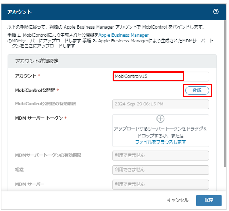Open the Apple Business Manager link

tap(123, 35)
